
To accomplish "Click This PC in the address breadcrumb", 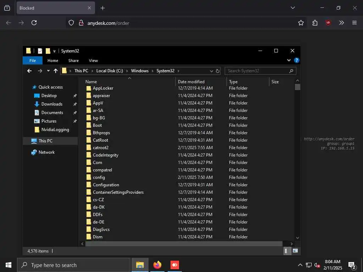I will click(81, 71).
